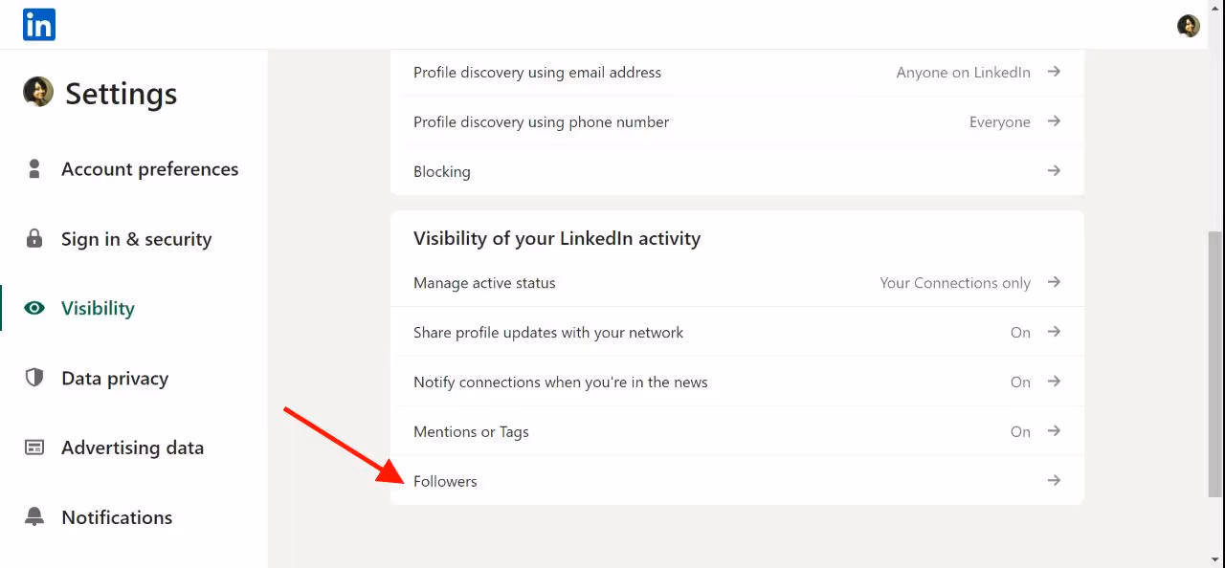This screenshot has width=1225, height=568.
Task: Adjust Notify connections when in the news
Action: 1053,382
